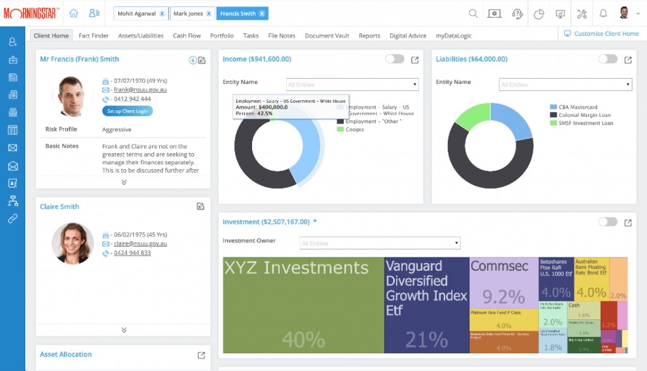Screen dimensions: 647x371
Task: Expand Francis Smith's card details
Action: pyautogui.click(x=124, y=182)
